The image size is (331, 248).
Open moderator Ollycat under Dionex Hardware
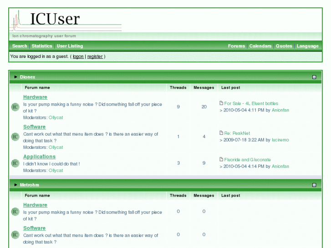tap(56, 117)
